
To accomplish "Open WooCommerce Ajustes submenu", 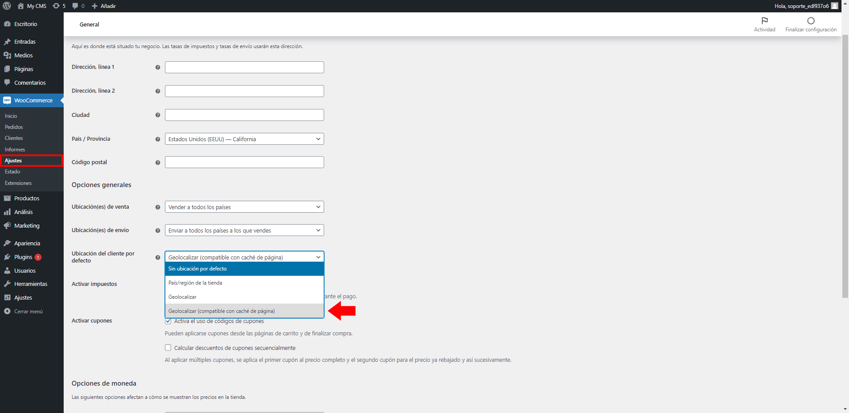I will point(32,161).
